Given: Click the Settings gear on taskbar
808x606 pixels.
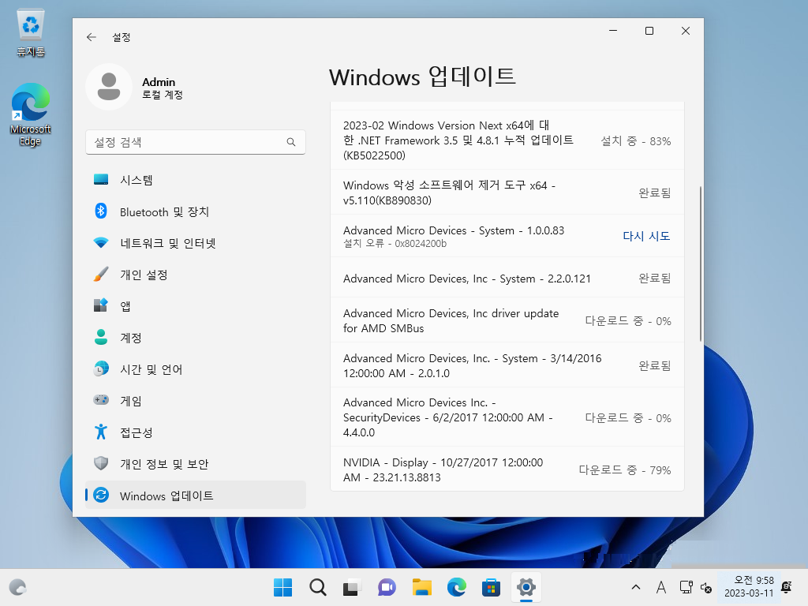Looking at the screenshot, I should point(526,587).
